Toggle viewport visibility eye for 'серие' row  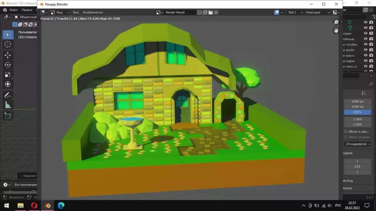click(x=365, y=33)
